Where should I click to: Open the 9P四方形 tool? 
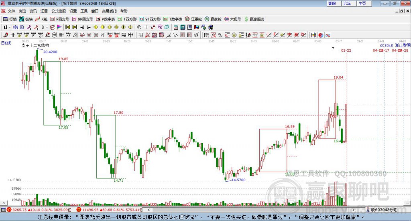[83, 19]
